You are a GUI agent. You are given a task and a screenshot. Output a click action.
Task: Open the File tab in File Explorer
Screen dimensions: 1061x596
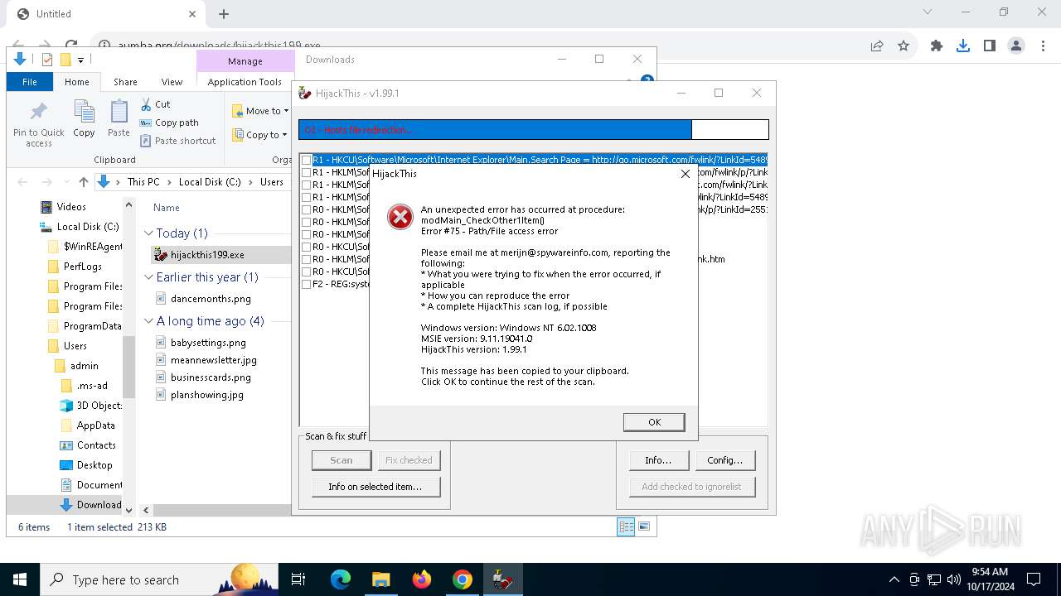tap(30, 82)
